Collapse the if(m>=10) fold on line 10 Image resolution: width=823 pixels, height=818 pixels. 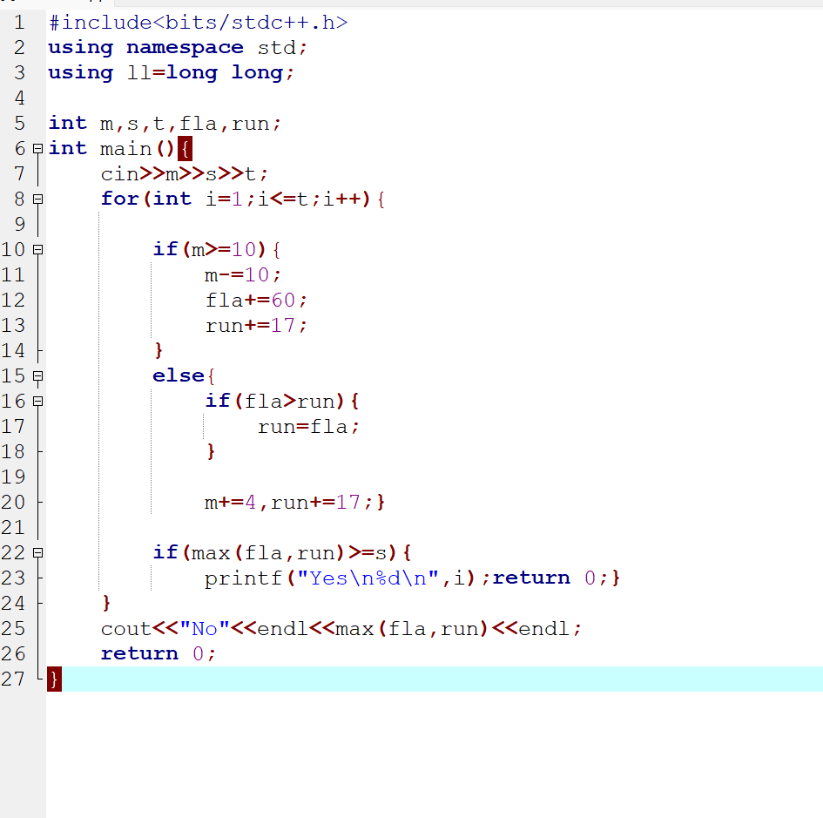pyautogui.click(x=37, y=249)
